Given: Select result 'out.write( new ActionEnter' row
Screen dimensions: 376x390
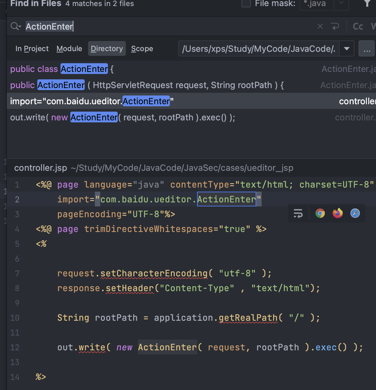Looking at the screenshot, I should pos(123,117).
